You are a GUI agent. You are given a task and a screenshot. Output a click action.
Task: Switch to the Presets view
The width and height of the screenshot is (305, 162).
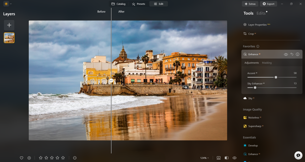pyautogui.click(x=139, y=4)
